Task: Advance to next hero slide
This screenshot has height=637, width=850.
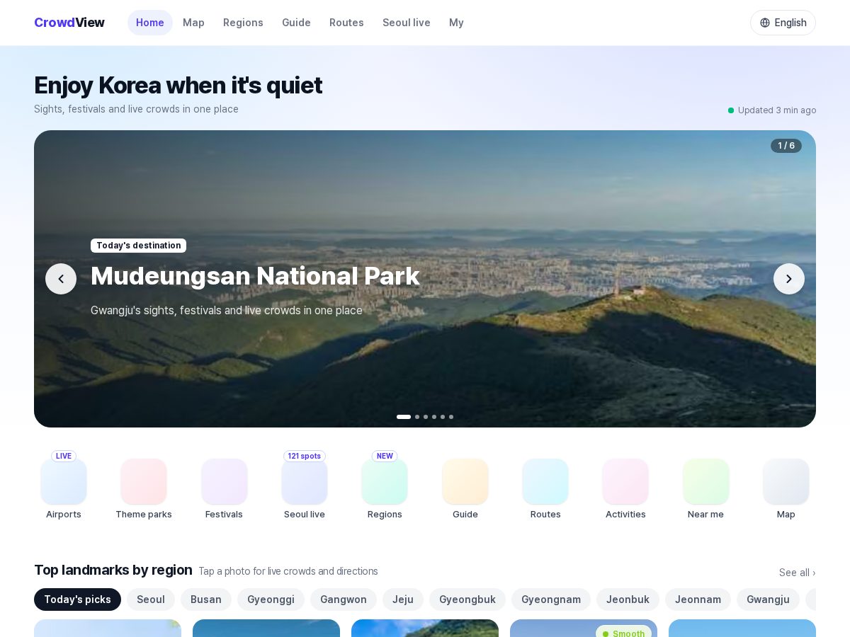Action: (x=789, y=279)
